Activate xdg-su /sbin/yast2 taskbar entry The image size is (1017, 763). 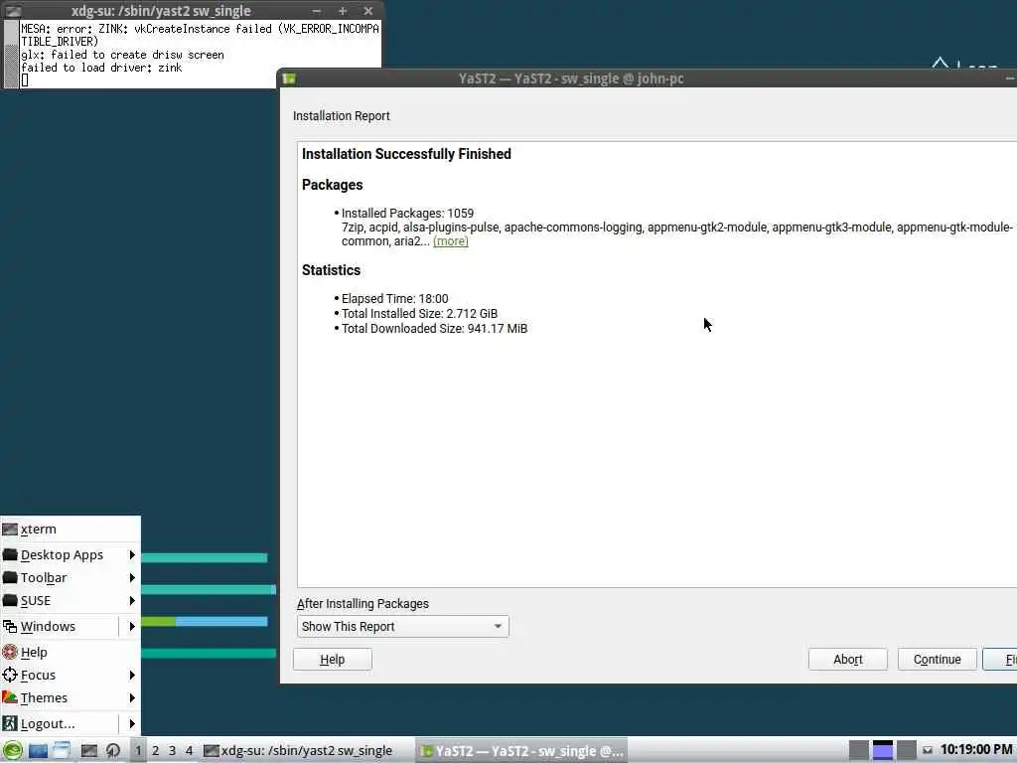coord(306,751)
